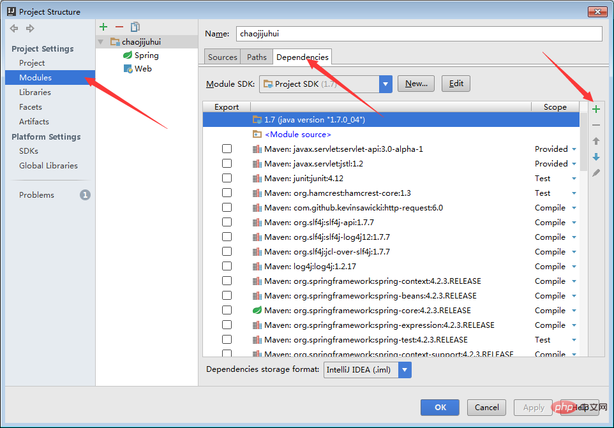Screen dimensions: 614x428
Task: Remove dependency using the minus icon
Action: (x=596, y=125)
